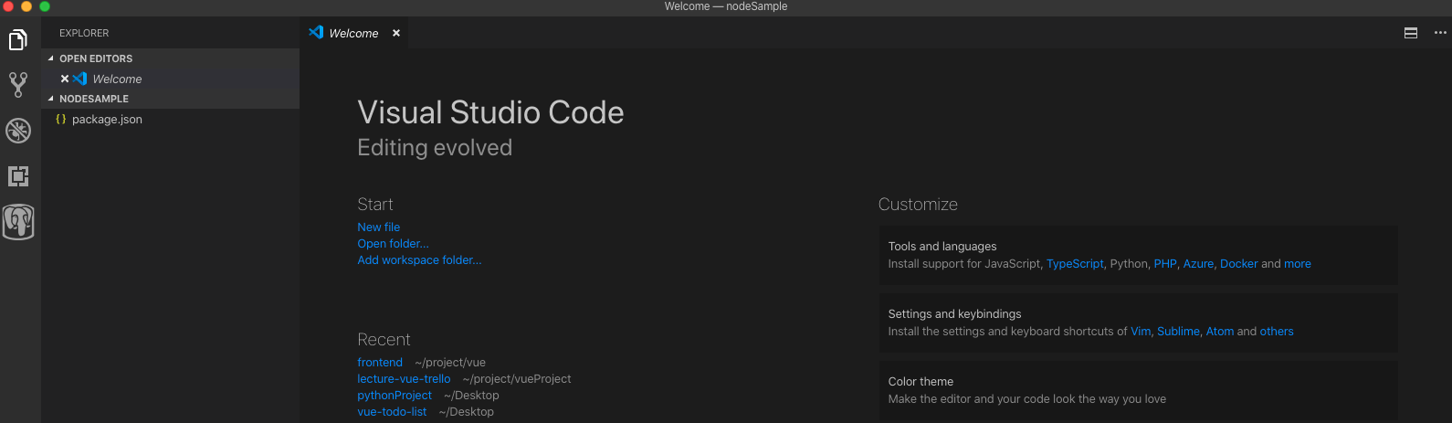Click the split editor layout icon
1452x423 pixels.
click(x=1411, y=33)
